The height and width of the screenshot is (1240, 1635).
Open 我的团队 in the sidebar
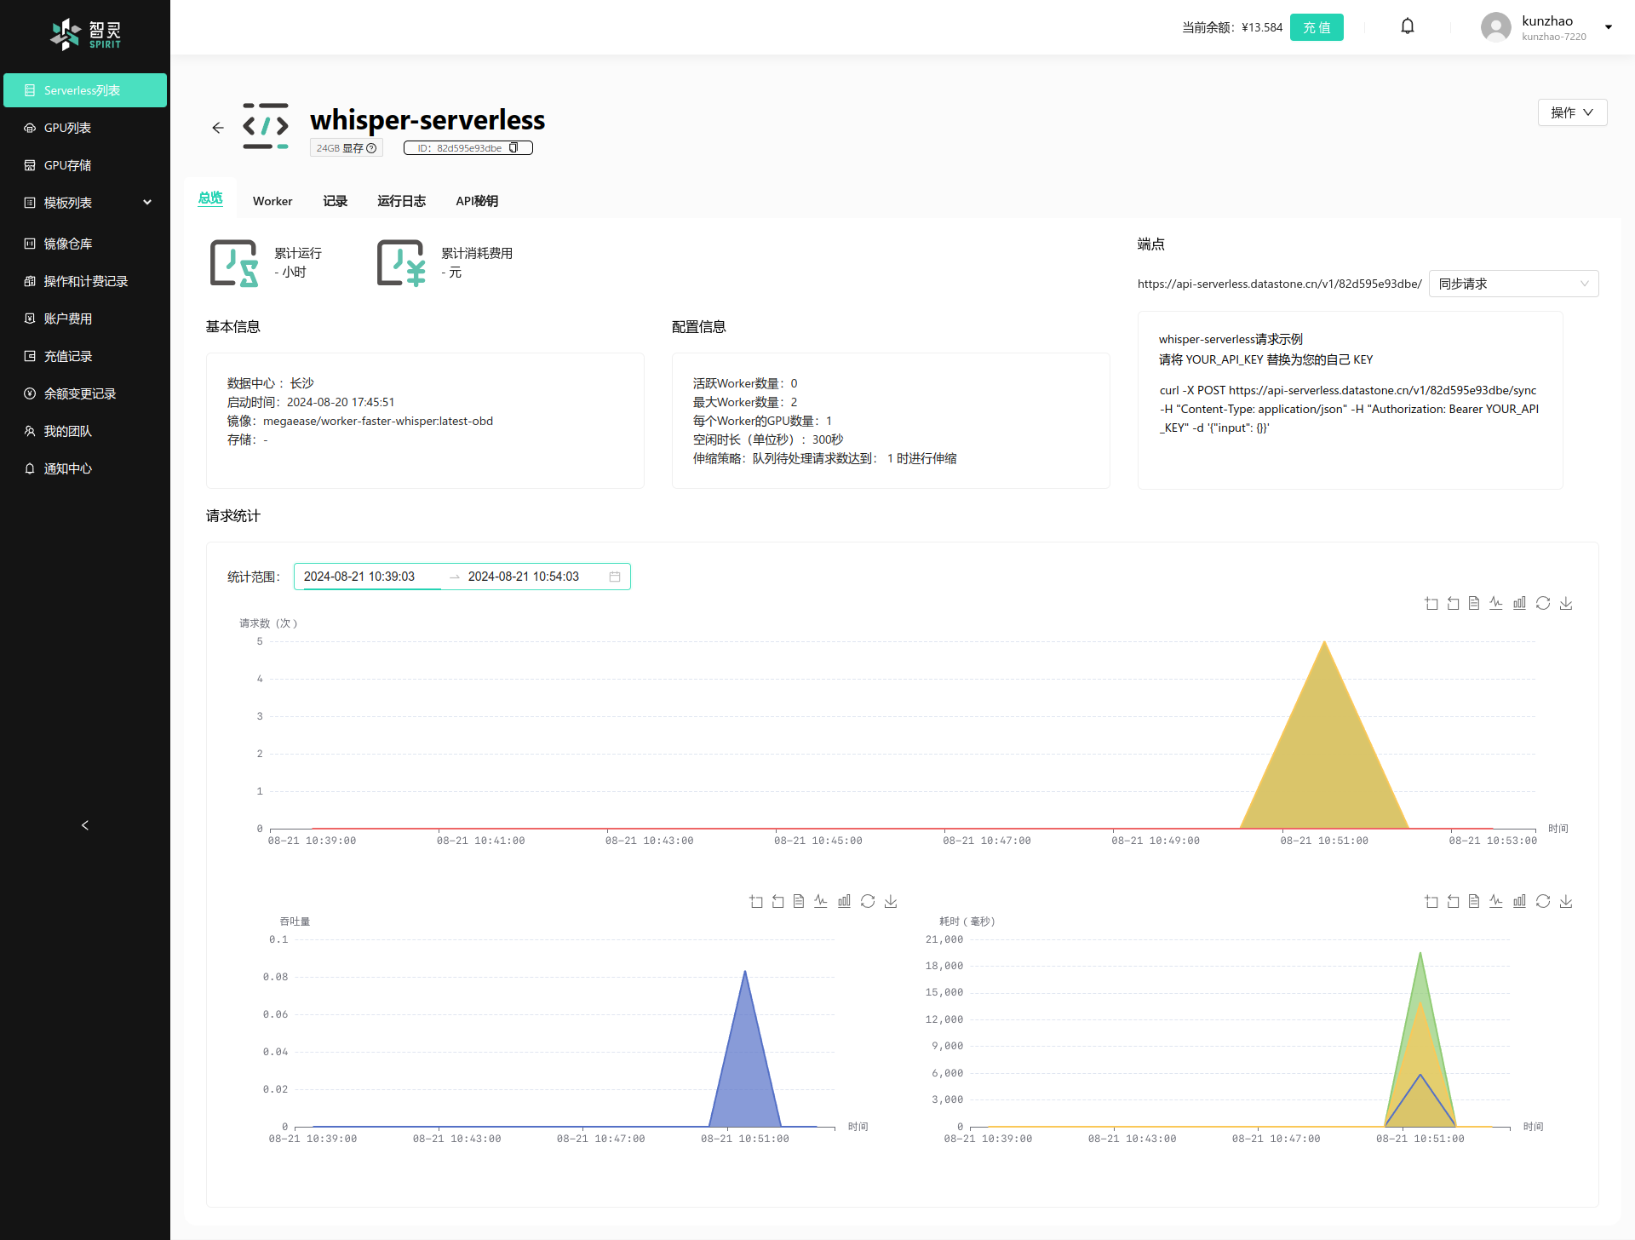(x=85, y=431)
